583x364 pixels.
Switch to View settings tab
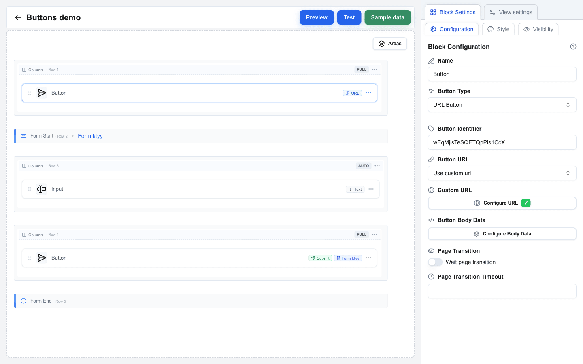pos(511,12)
